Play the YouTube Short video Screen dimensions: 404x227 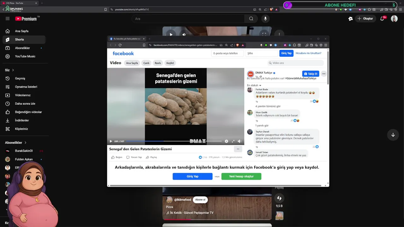pyautogui.click(x=171, y=34)
